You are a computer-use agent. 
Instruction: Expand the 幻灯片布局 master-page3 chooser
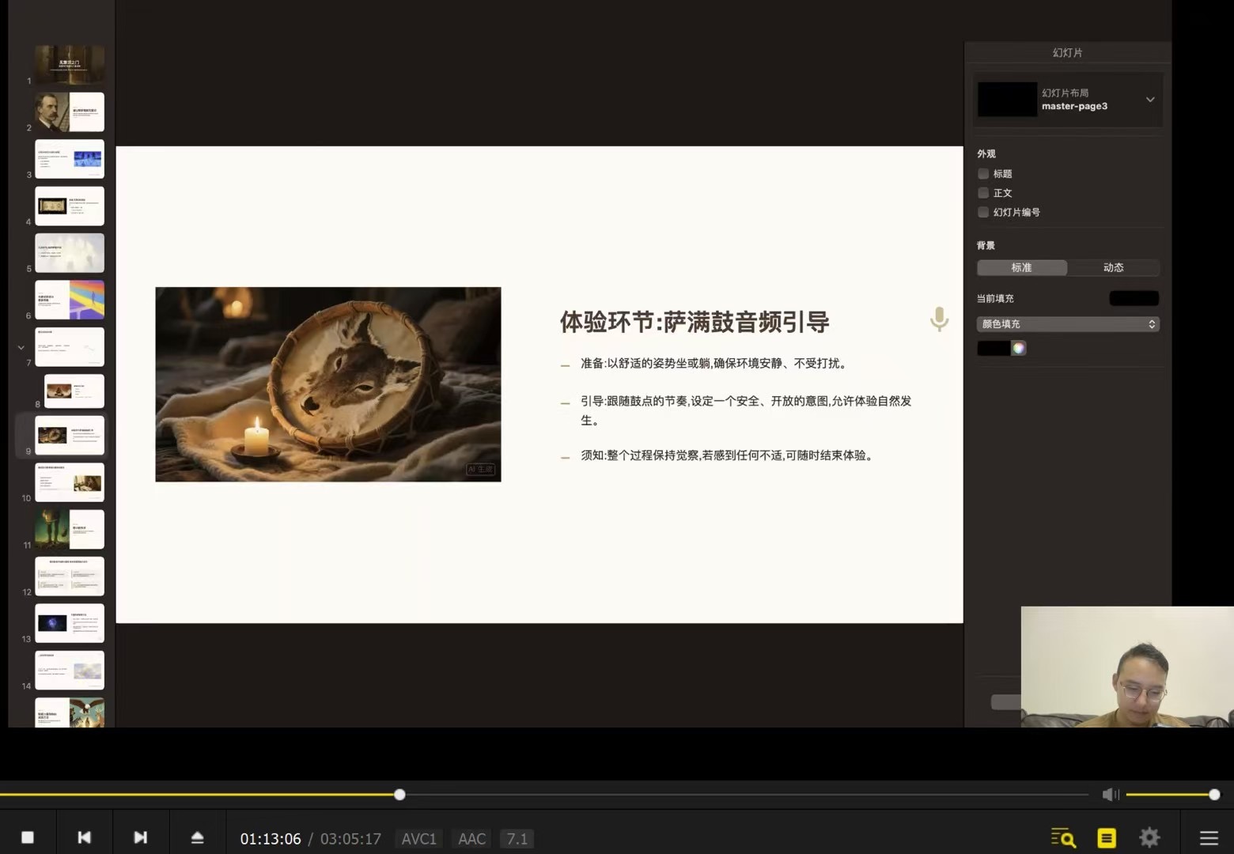1149,100
